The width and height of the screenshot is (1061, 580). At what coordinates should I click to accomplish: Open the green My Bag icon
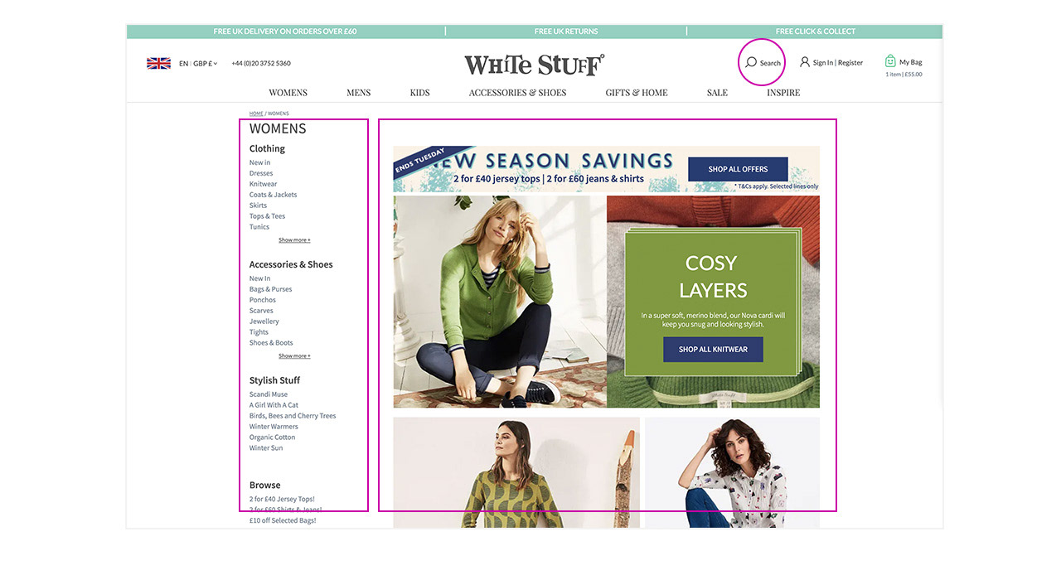coord(890,61)
